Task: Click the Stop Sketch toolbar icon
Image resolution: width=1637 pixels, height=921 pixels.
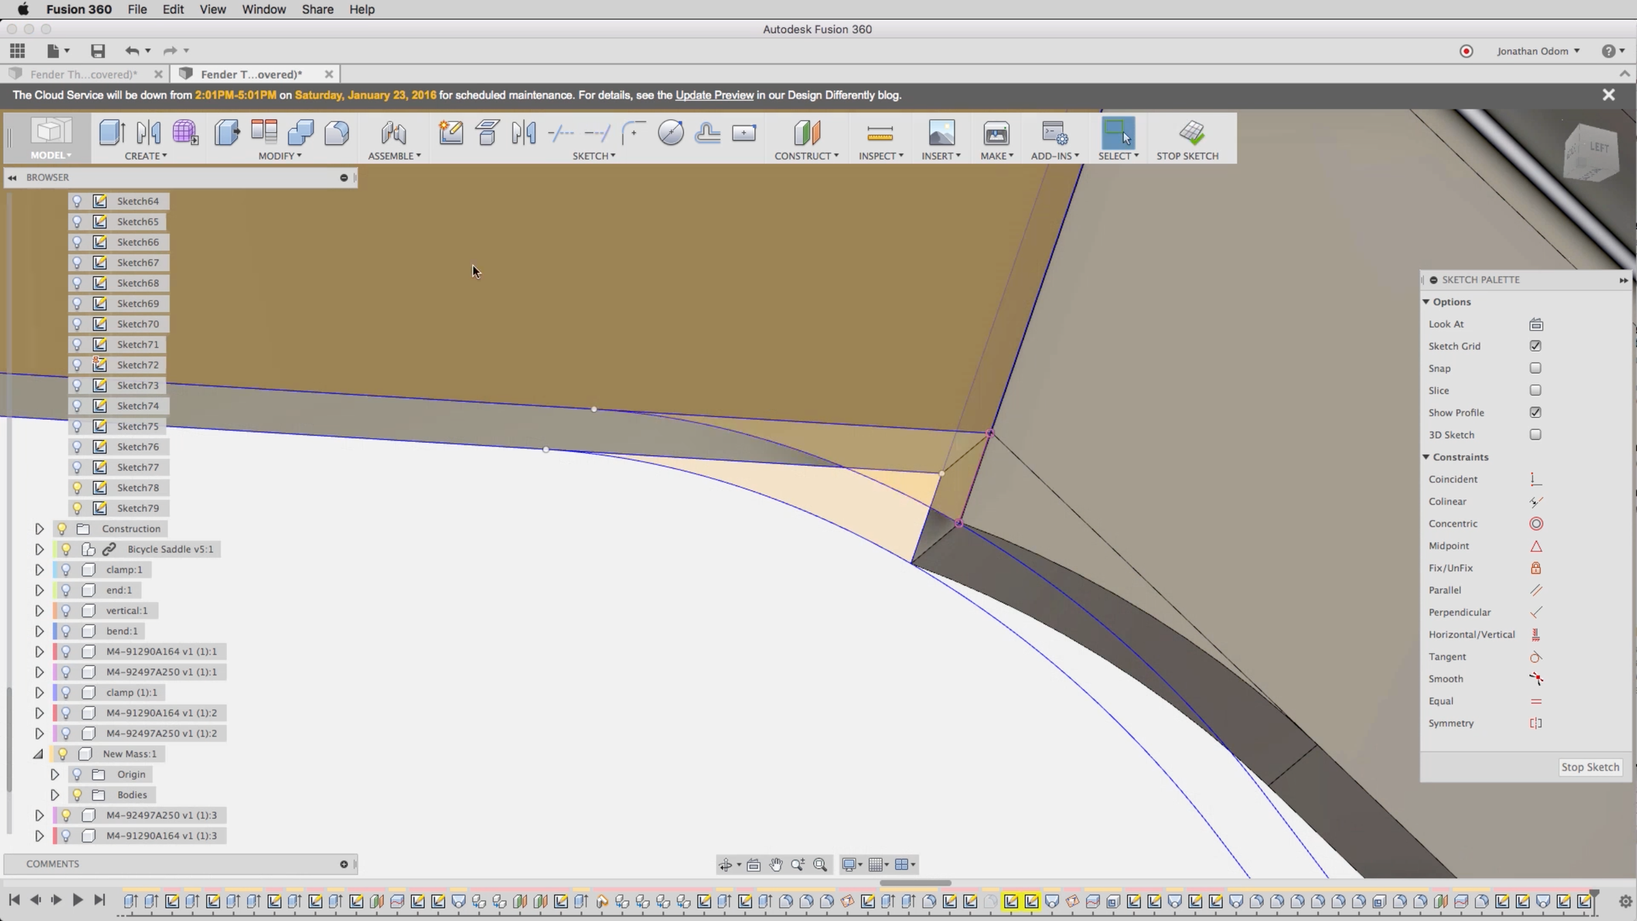Action: point(1191,133)
